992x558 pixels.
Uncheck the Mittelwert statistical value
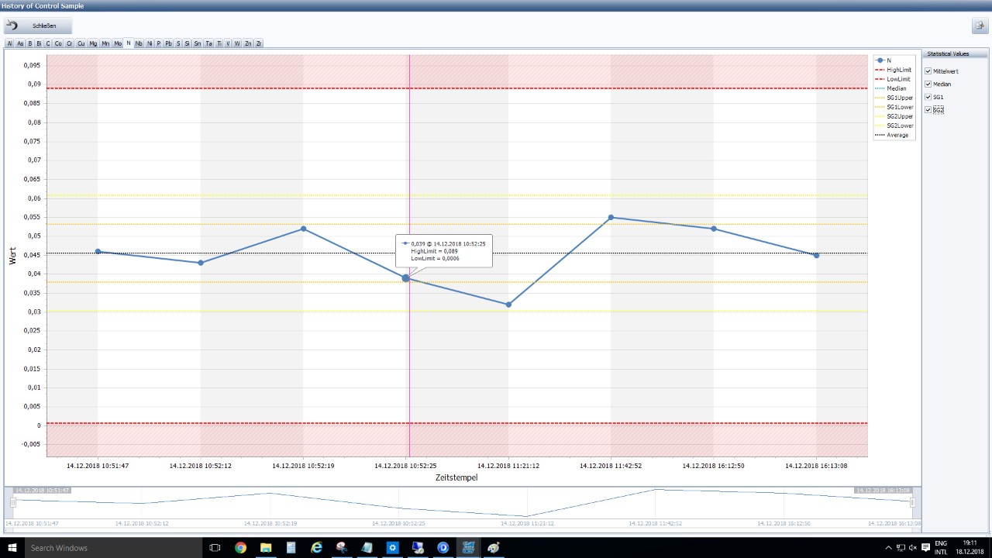click(x=928, y=71)
